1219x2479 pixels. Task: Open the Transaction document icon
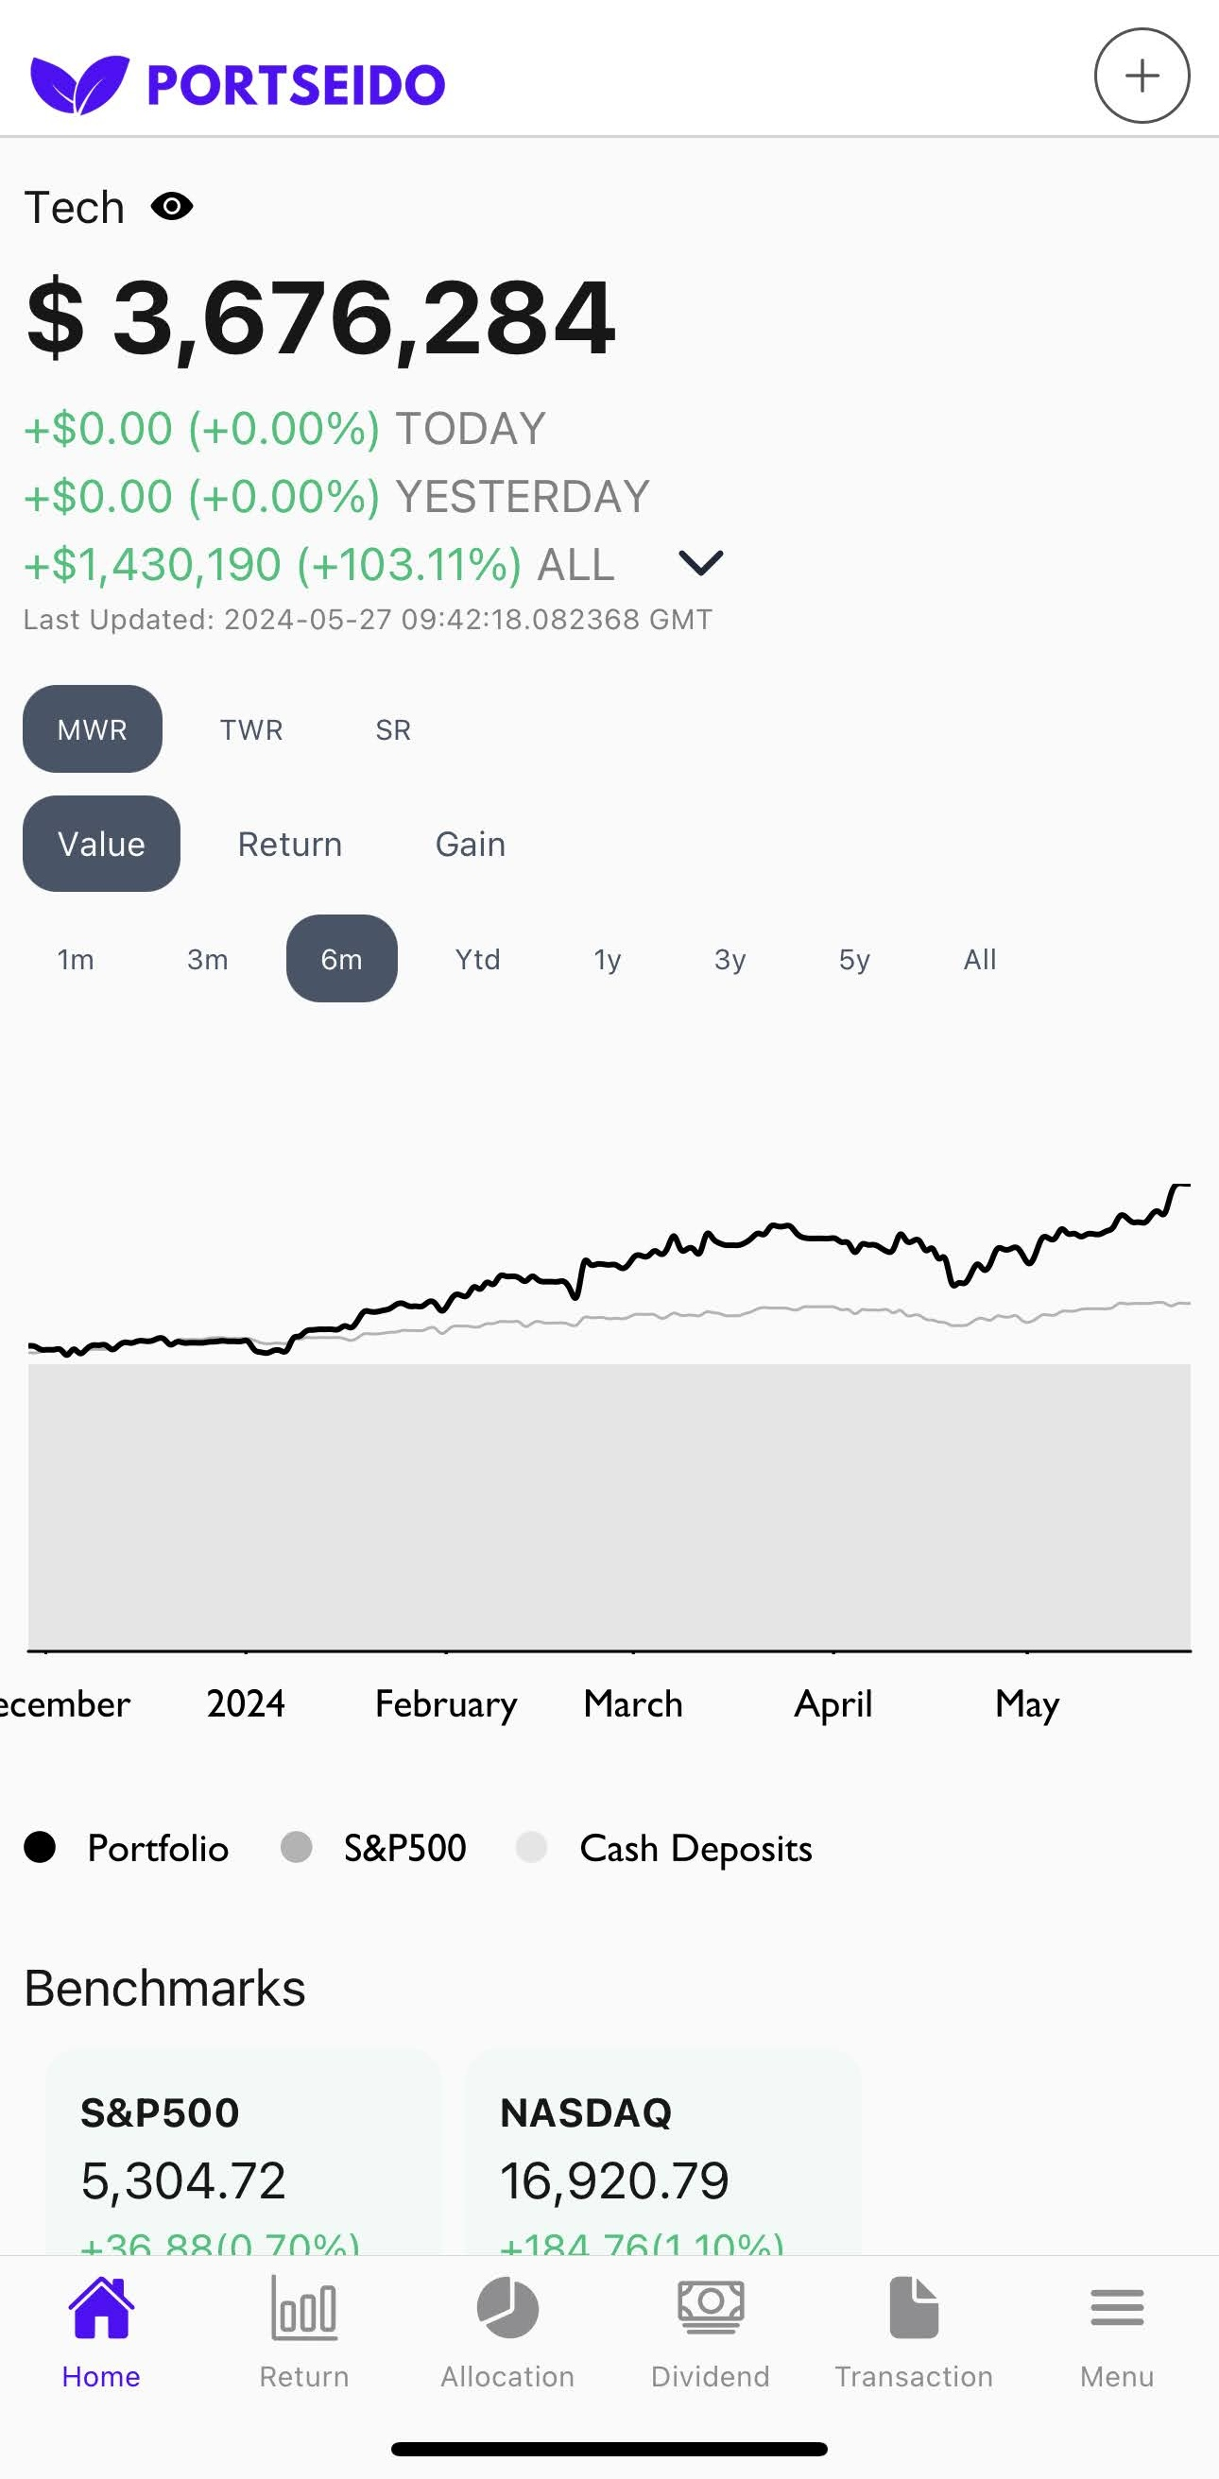[913, 2308]
